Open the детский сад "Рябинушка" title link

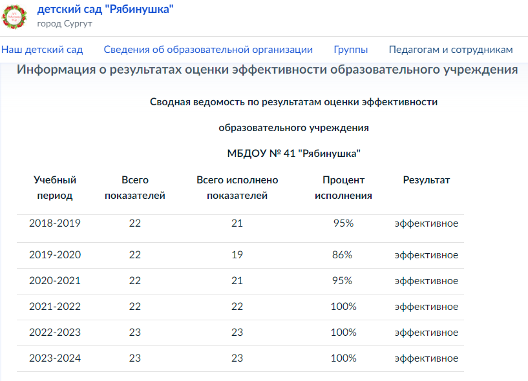(x=105, y=9)
